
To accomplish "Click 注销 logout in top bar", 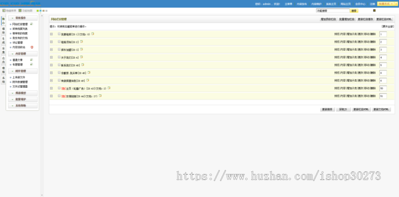I will 372,4.
